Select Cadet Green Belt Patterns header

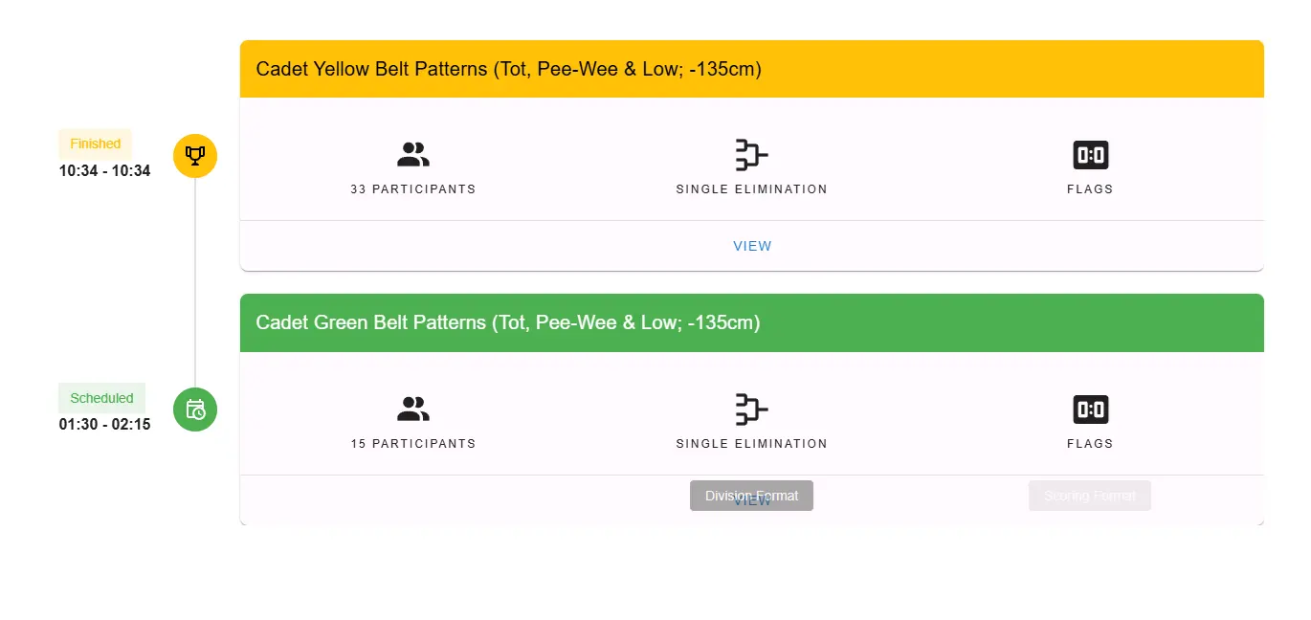(x=507, y=322)
